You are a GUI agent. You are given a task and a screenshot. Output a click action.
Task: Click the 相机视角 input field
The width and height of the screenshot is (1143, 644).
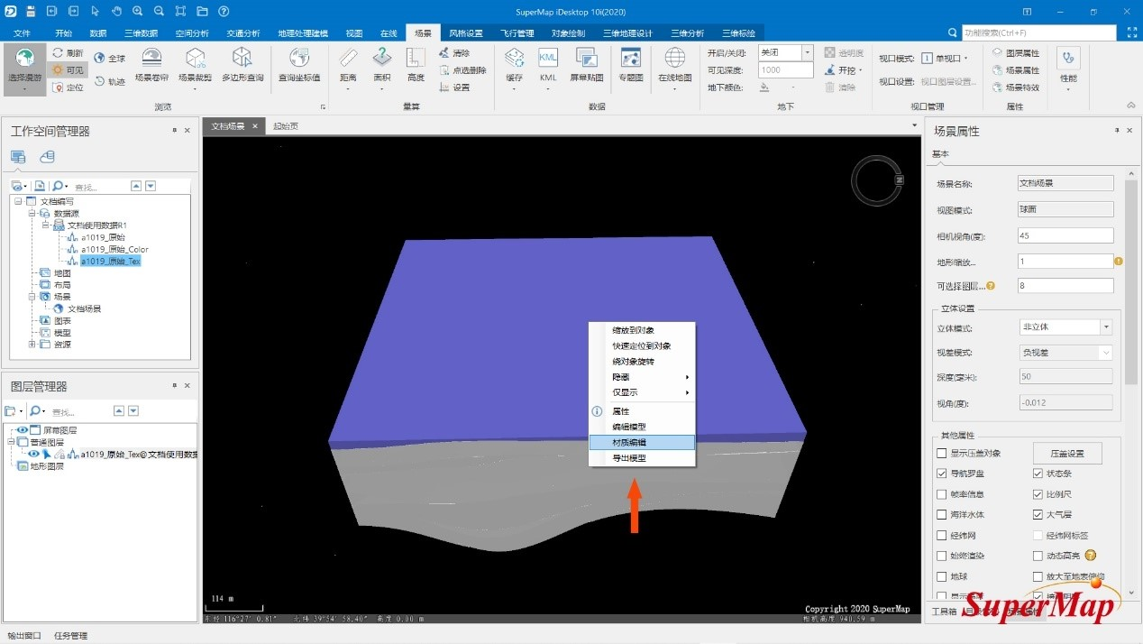coord(1065,235)
